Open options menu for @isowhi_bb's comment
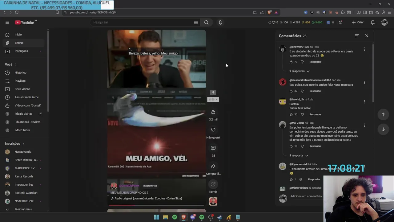394x222 pixels. coord(364,102)
